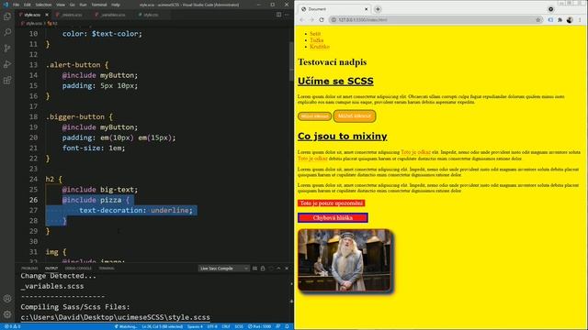Open the Manage gear in the activity bar
588x330 pixels.
[x=7, y=314]
